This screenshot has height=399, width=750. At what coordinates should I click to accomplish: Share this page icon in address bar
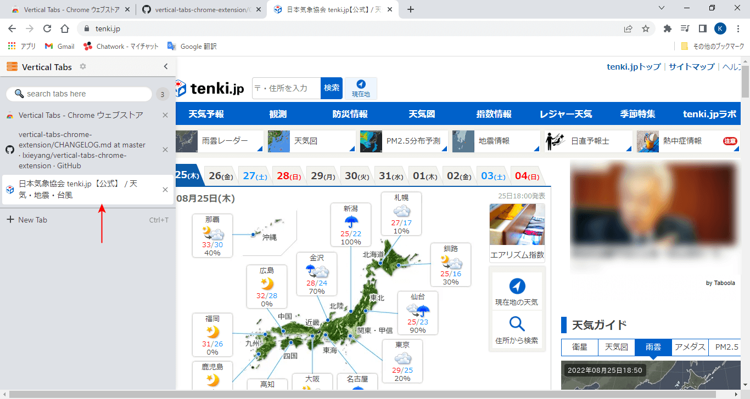[628, 29]
